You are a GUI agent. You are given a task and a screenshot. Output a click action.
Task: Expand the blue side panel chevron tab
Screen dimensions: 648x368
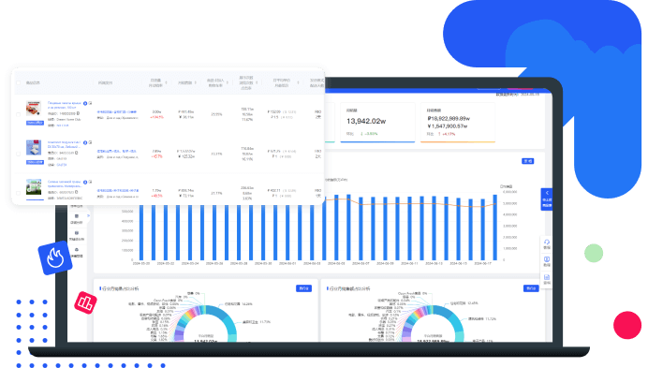tap(546, 199)
